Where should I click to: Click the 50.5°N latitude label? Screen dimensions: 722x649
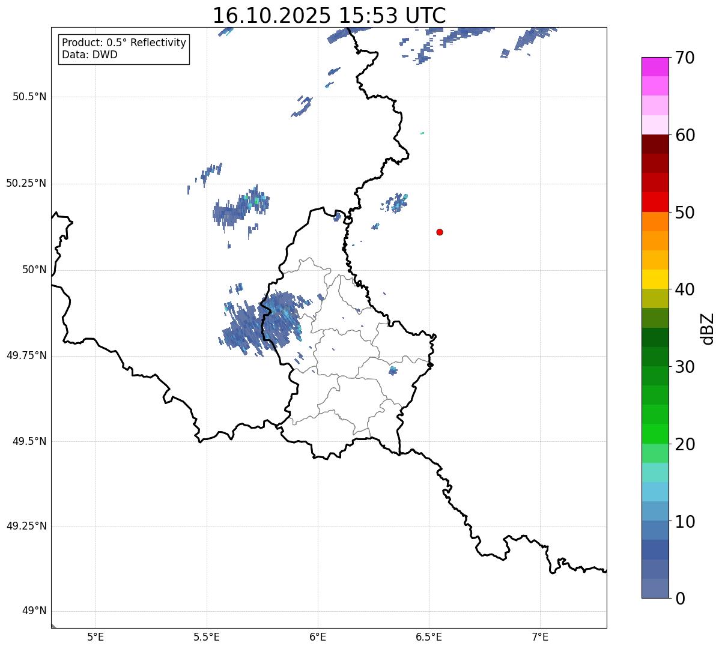click(x=29, y=97)
